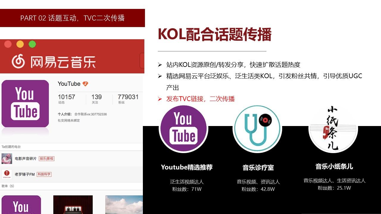Click the red 发布TVC链接，二次传播 bullet
This screenshot has height=214, width=381.
[x=200, y=99]
